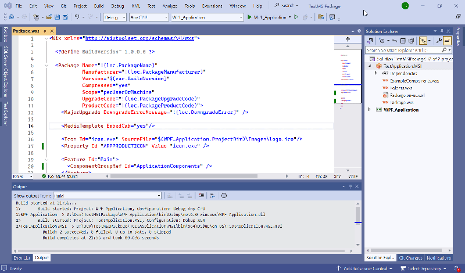Open Properties wrench icon in Solution Explorer
The width and height of the screenshot is (465, 273).
(439, 41)
